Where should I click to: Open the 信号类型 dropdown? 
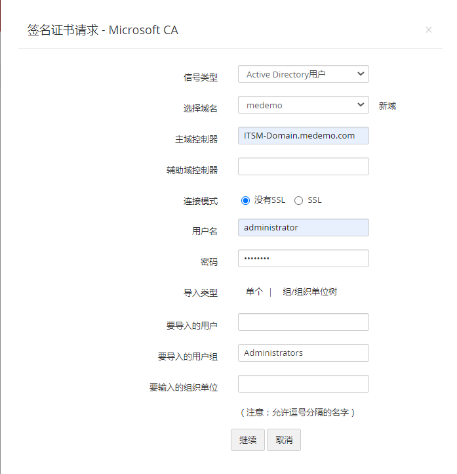(x=304, y=74)
